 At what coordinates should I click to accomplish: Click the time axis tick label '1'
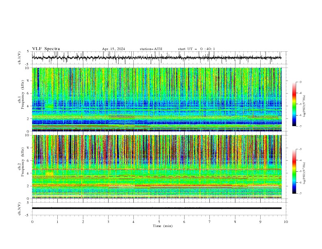coord(58,222)
